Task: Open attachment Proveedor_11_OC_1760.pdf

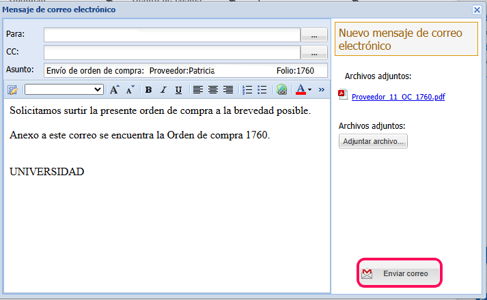Action: pyautogui.click(x=398, y=97)
